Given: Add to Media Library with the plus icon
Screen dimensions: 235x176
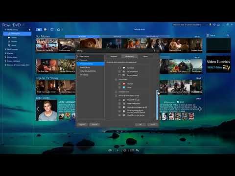Looking at the screenshot, I should [29, 30].
